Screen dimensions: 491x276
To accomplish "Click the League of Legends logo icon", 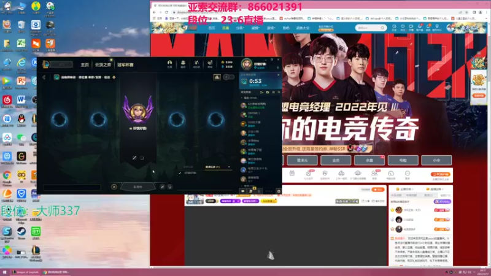I will click(x=46, y=64).
